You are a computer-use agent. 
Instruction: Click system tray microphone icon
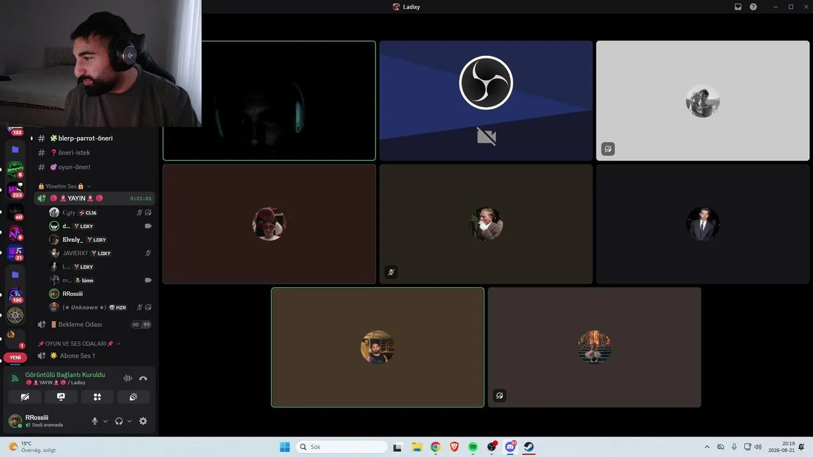(x=734, y=447)
